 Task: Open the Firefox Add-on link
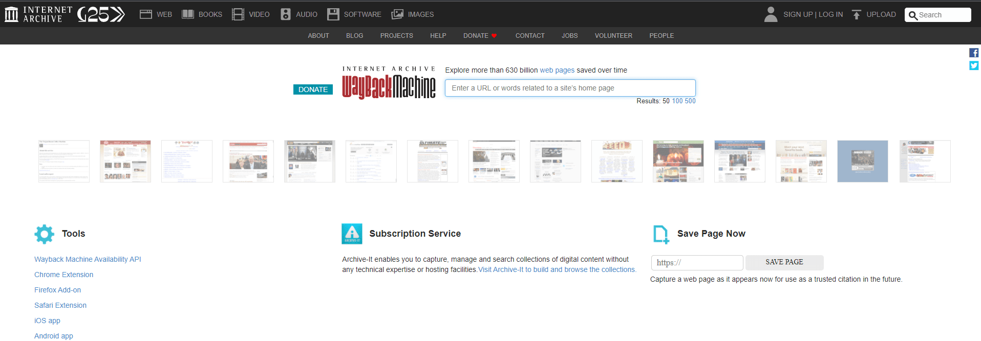(x=57, y=290)
